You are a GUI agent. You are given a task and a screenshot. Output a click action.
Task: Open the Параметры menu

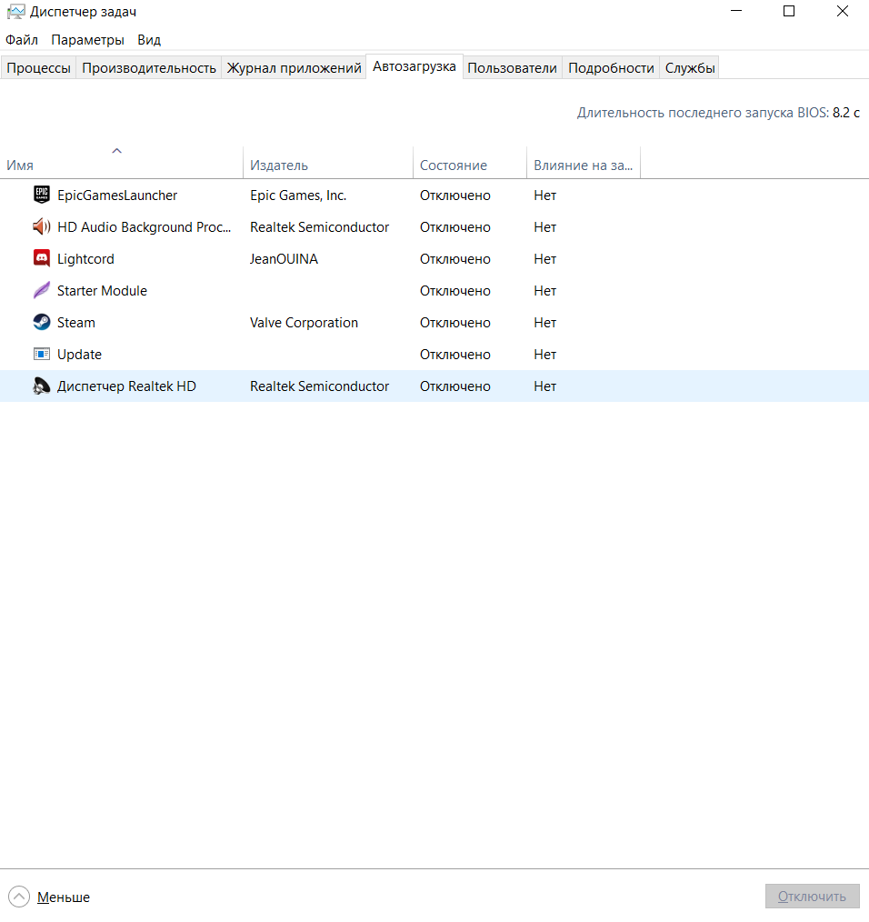pyautogui.click(x=87, y=40)
